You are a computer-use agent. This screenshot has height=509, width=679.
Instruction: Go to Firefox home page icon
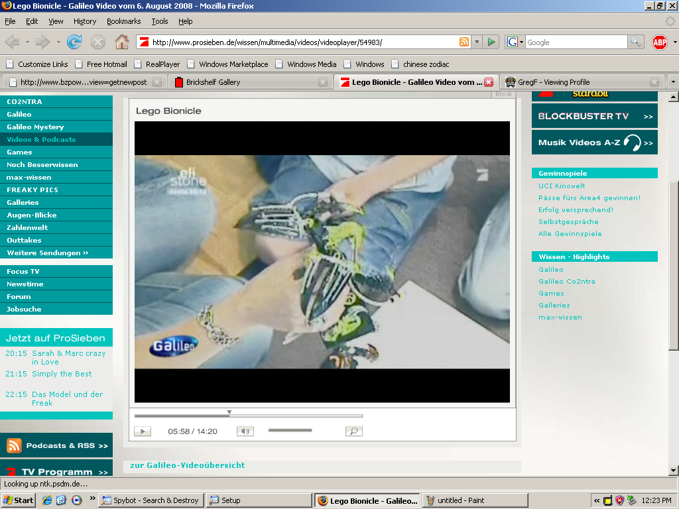[122, 42]
